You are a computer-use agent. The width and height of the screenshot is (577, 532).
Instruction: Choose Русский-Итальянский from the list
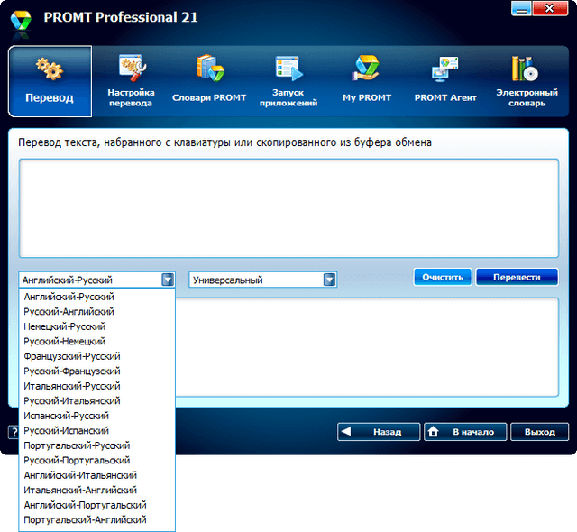click(x=96, y=400)
